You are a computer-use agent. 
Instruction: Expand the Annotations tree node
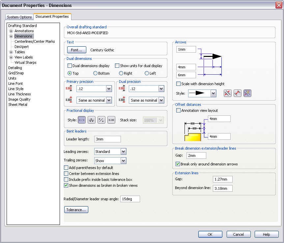click(x=11, y=31)
